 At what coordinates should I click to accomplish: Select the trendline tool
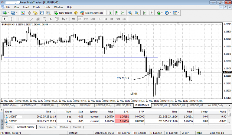[x=32, y=19]
